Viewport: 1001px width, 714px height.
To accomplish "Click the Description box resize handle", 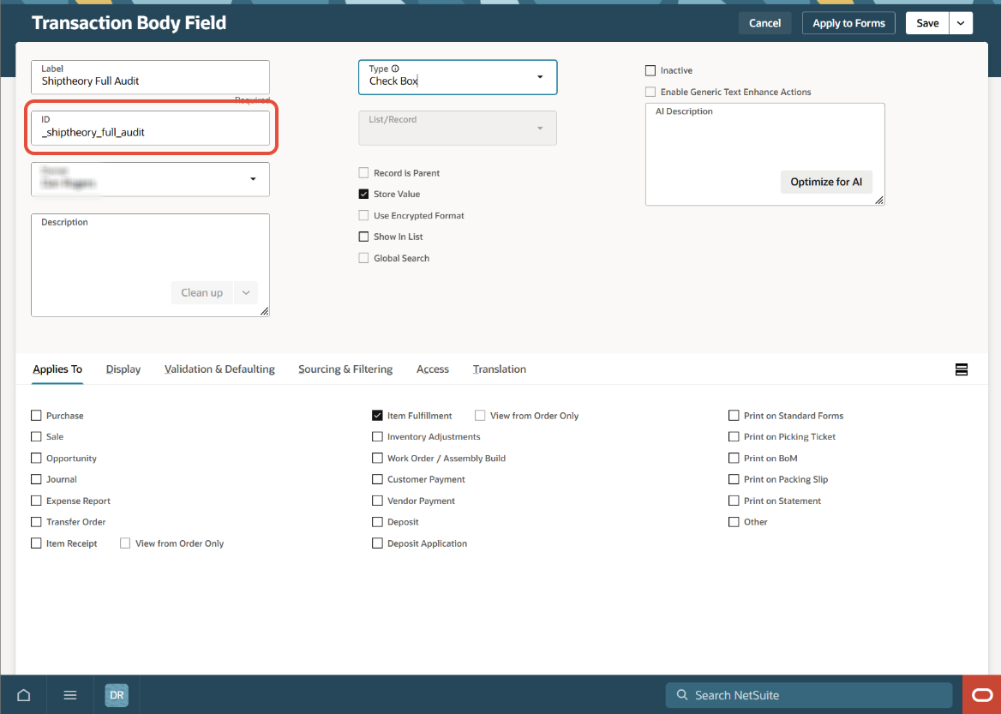I will click(x=264, y=311).
